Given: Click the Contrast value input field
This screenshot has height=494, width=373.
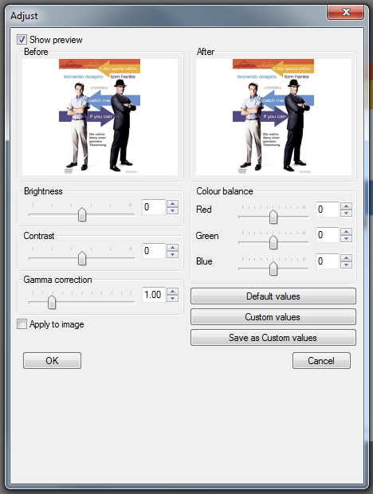Looking at the screenshot, I should click(154, 251).
